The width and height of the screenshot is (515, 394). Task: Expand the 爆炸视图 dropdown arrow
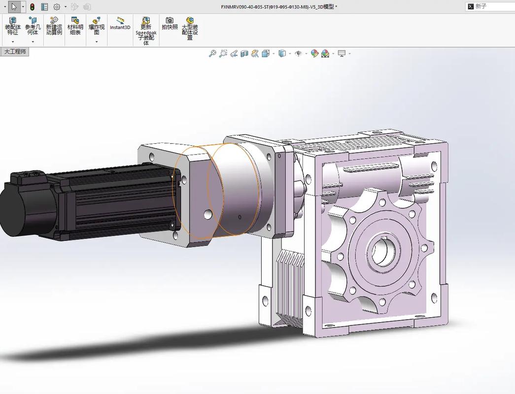coord(97,42)
